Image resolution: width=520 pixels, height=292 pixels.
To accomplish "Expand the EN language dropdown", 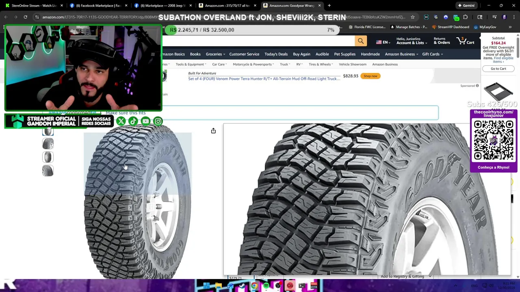I will tap(382, 42).
